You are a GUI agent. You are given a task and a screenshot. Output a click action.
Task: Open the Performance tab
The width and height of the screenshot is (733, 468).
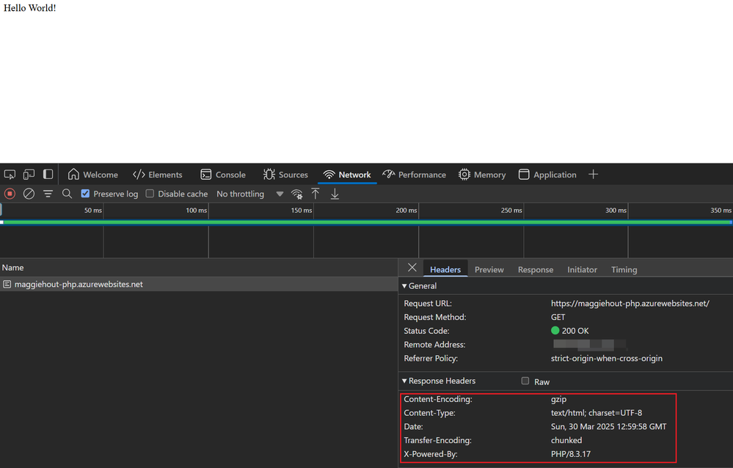point(414,175)
